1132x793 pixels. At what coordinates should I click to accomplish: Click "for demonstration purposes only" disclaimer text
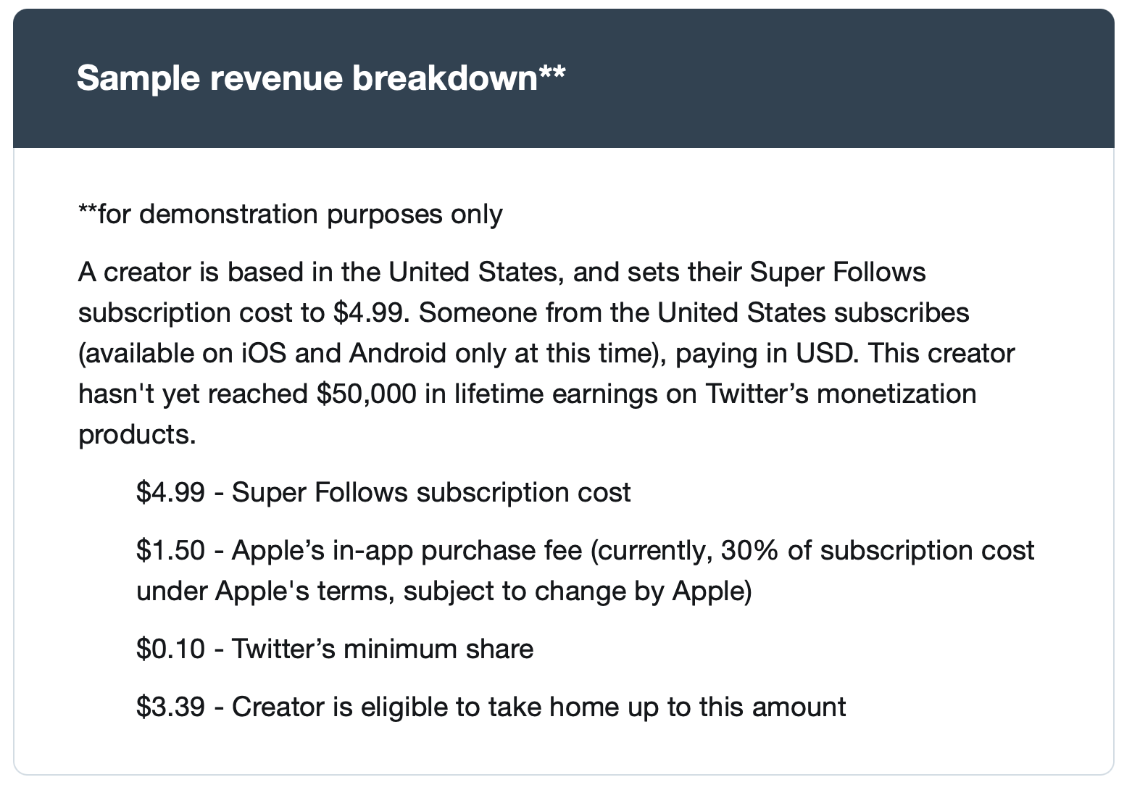[299, 215]
